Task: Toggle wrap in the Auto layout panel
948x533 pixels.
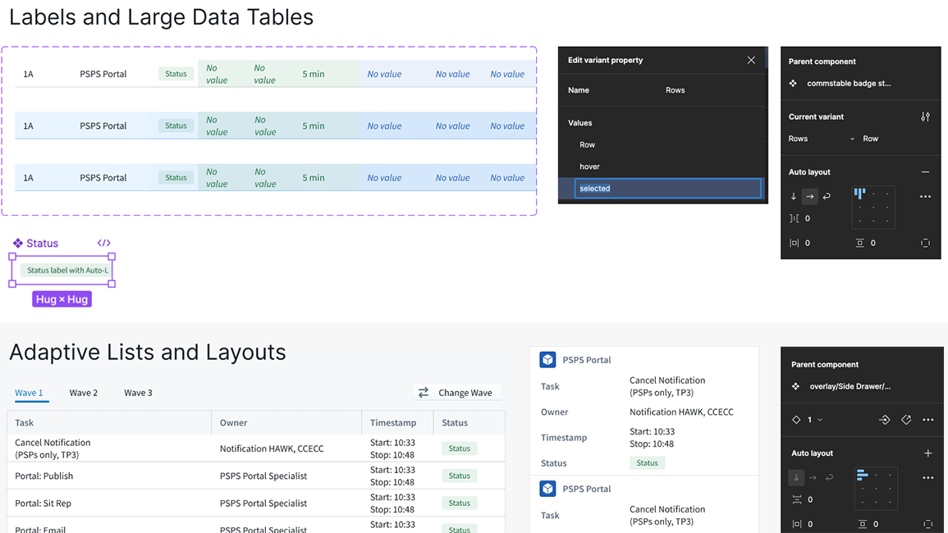Action: [x=827, y=195]
